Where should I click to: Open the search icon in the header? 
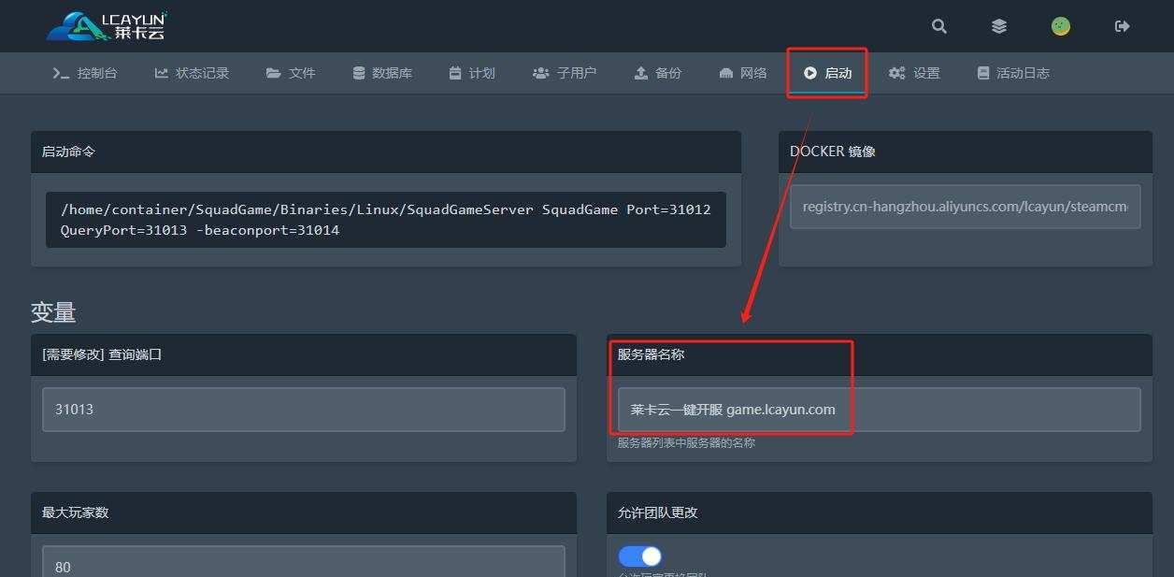[x=939, y=26]
